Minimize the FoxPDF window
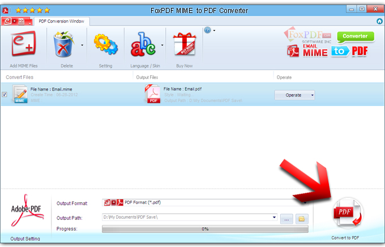This screenshot has width=385, height=247. [x=352, y=9]
